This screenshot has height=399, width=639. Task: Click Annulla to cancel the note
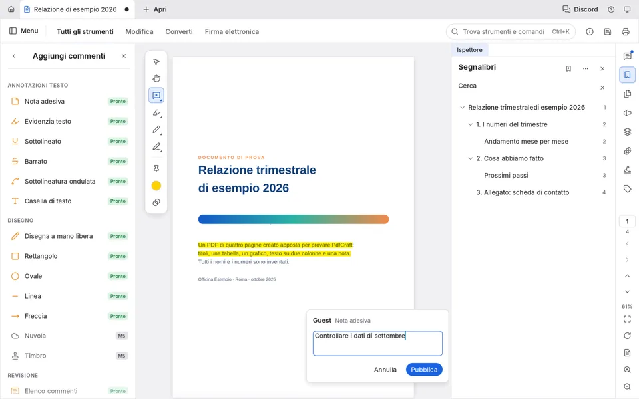[x=385, y=370]
